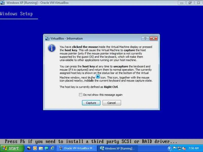Expand hidden system tray icons arrow
This screenshot has height=152, width=203.
click(169, 148)
